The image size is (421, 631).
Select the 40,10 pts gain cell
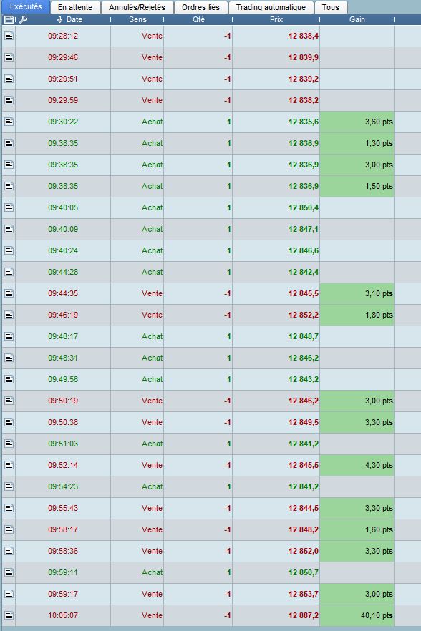tap(357, 615)
